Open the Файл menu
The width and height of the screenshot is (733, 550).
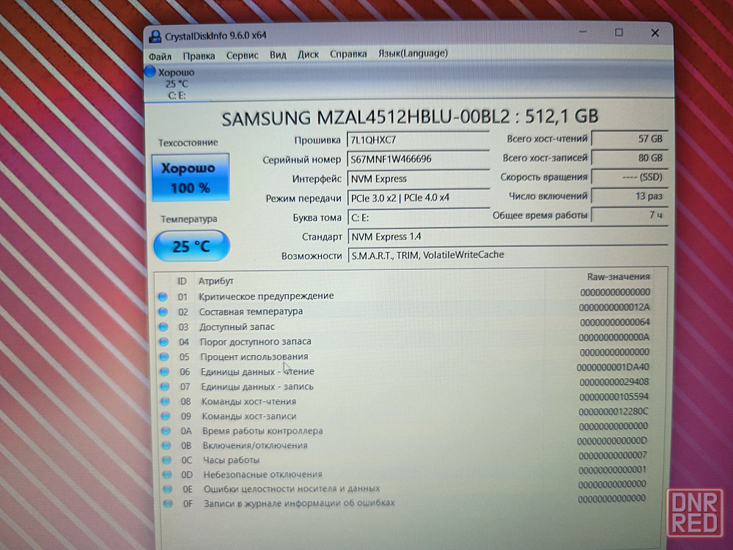coord(160,56)
